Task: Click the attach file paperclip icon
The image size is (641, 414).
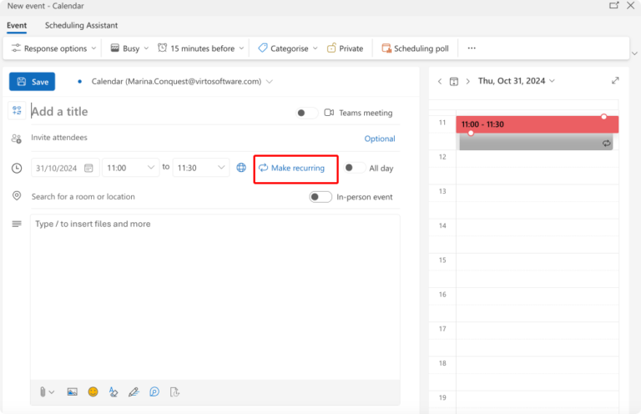Action: click(43, 391)
